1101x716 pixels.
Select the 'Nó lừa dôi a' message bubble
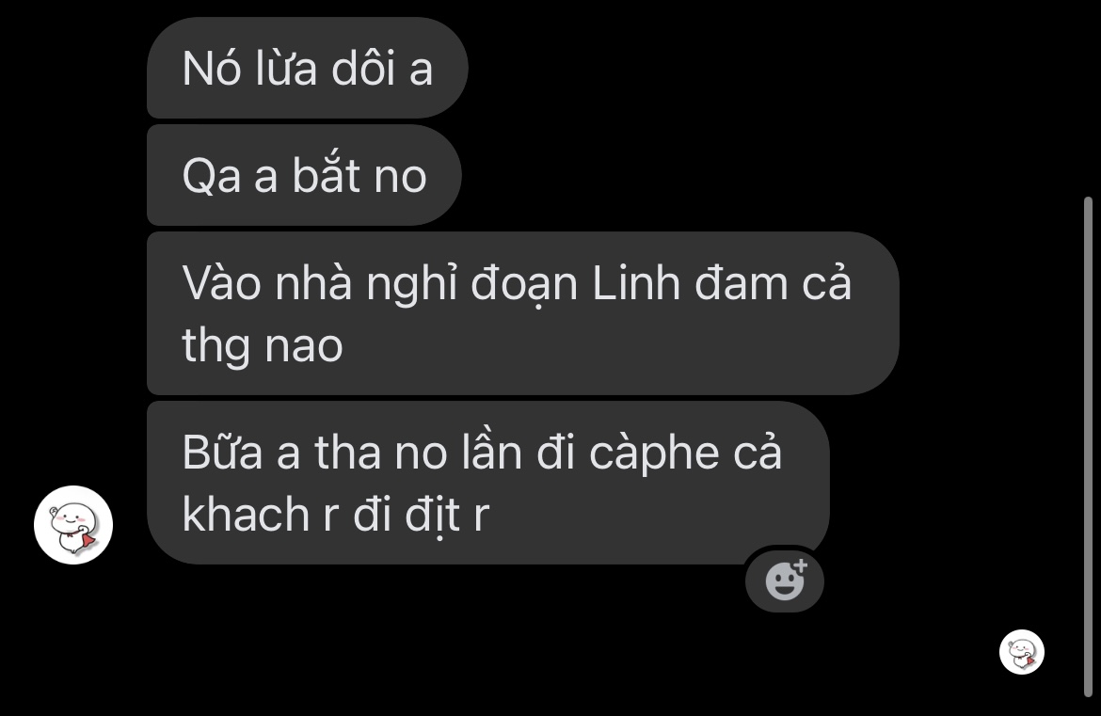(x=307, y=68)
